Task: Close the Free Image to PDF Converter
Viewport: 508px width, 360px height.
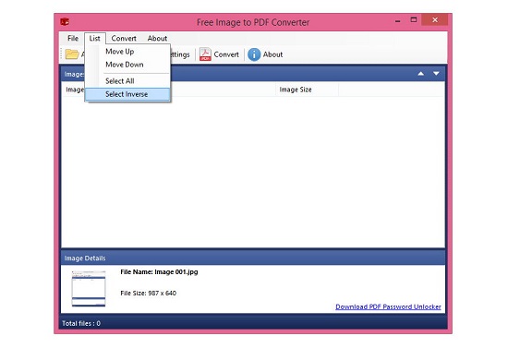Action: (x=435, y=20)
